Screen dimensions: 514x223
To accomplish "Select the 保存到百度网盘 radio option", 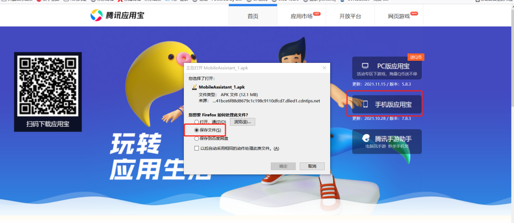I will click(x=197, y=138).
